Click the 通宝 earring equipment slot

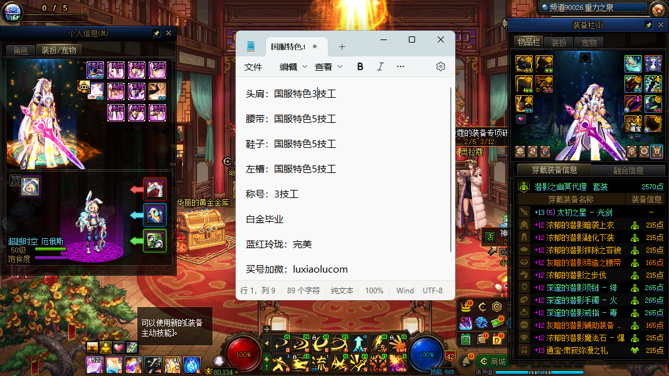tap(633, 123)
